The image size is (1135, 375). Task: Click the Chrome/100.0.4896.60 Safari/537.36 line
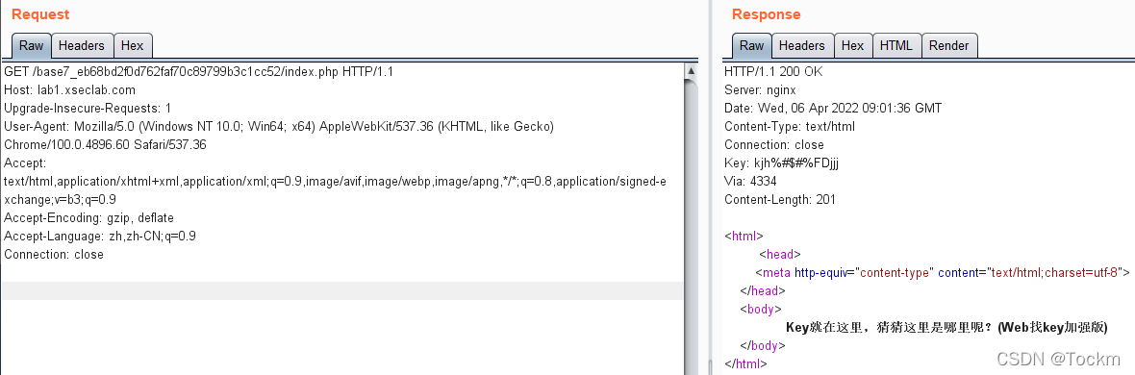(105, 145)
